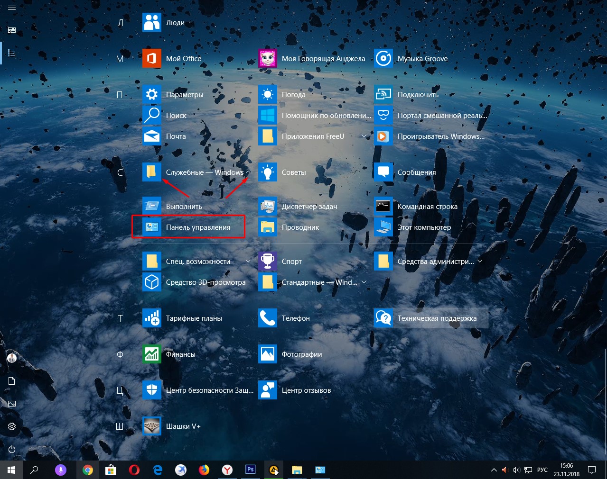Expand Средства администрирования folder chevron

[x=479, y=261]
